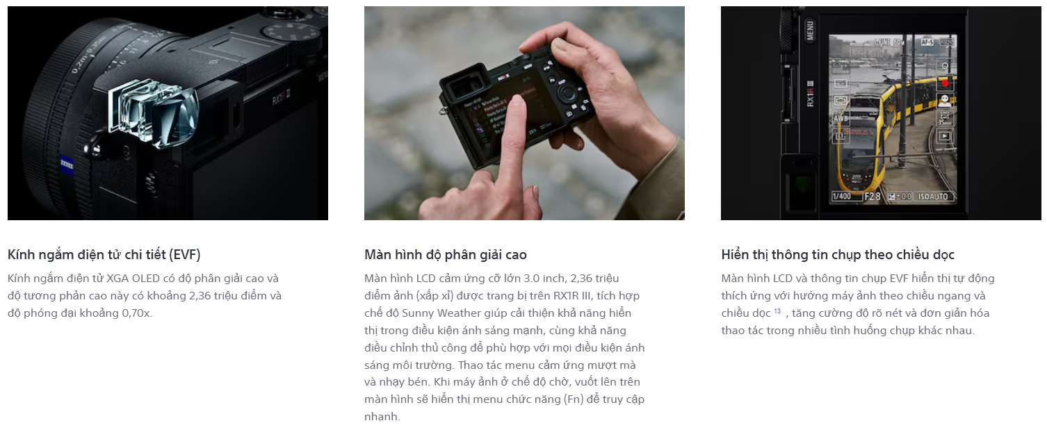Click the RX1R III label beside camera screen
The height and width of the screenshot is (430, 1047).
pos(811,93)
